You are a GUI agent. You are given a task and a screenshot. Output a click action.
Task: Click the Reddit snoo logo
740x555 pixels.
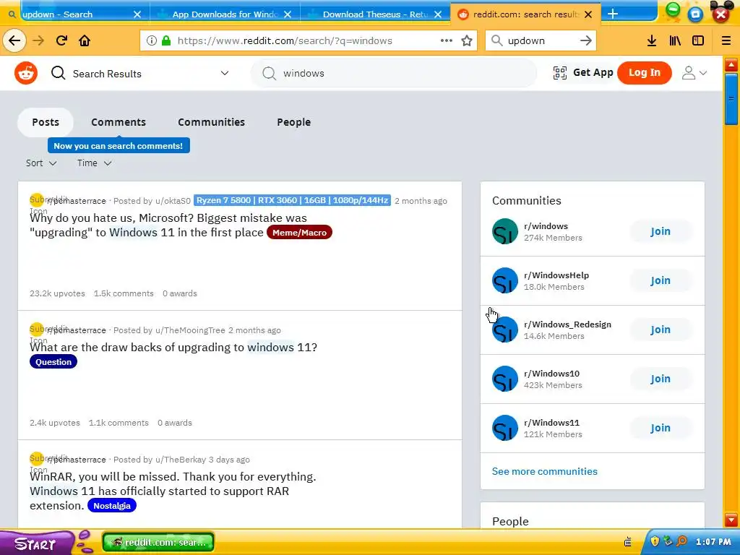[26, 73]
